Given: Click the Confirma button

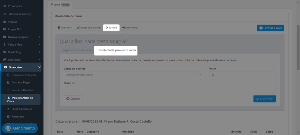Looking at the screenshot, I should [x=265, y=99].
